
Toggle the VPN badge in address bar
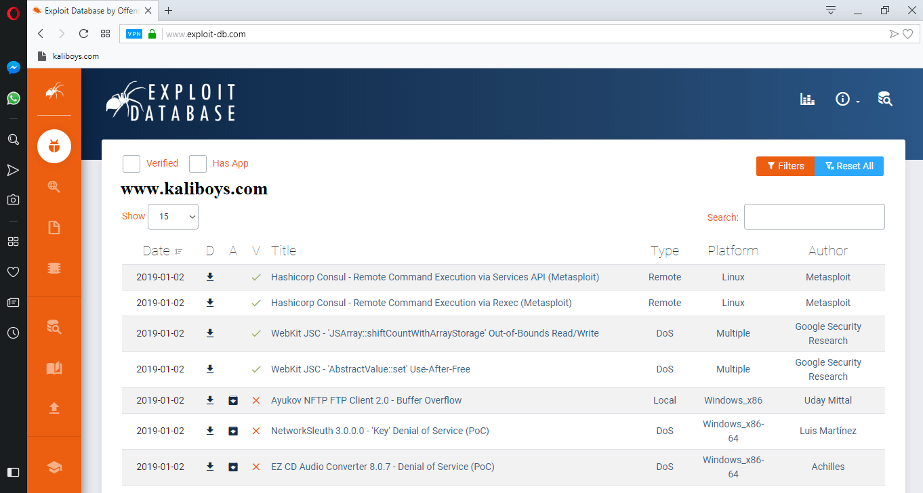(x=134, y=34)
